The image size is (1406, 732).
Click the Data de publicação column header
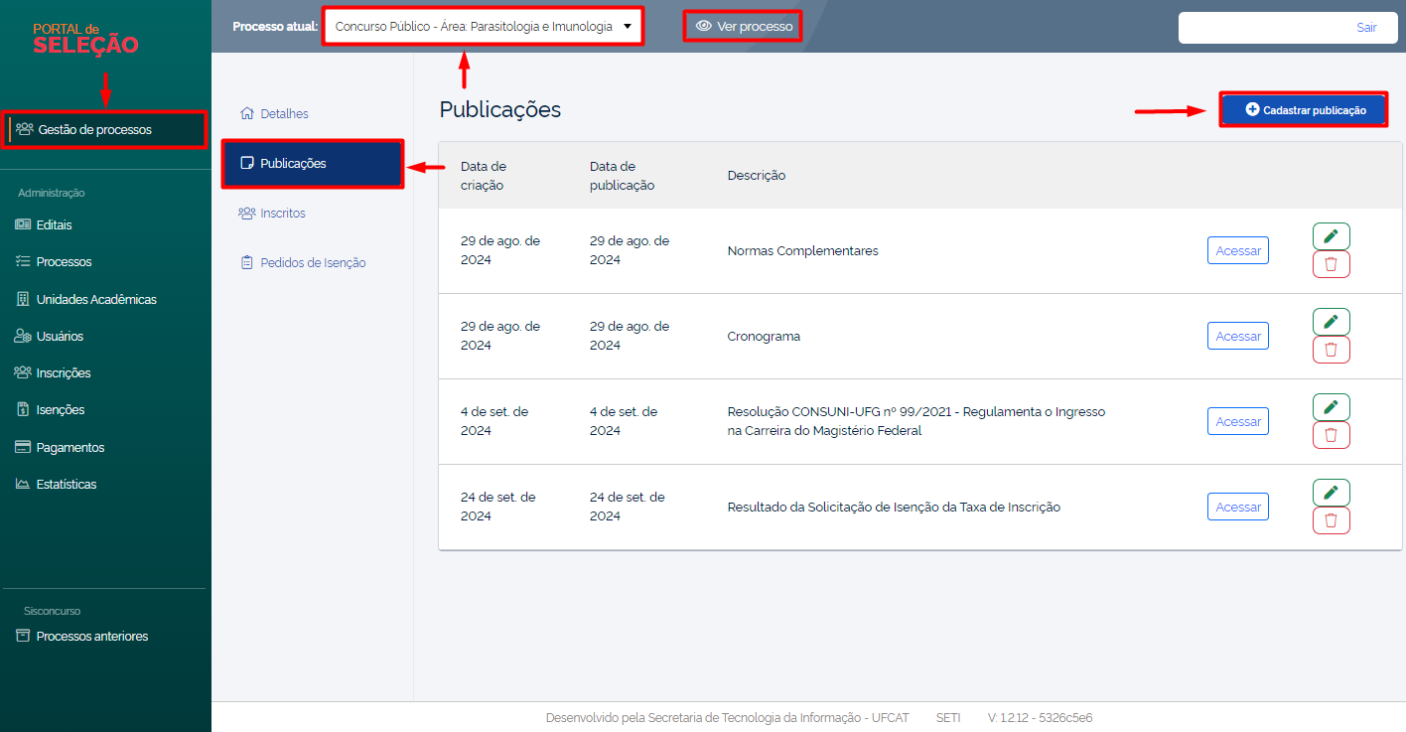623,176
